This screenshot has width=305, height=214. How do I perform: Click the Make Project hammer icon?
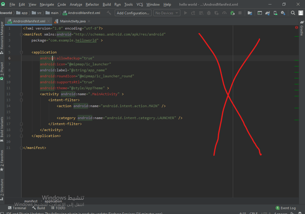[x=109, y=13]
